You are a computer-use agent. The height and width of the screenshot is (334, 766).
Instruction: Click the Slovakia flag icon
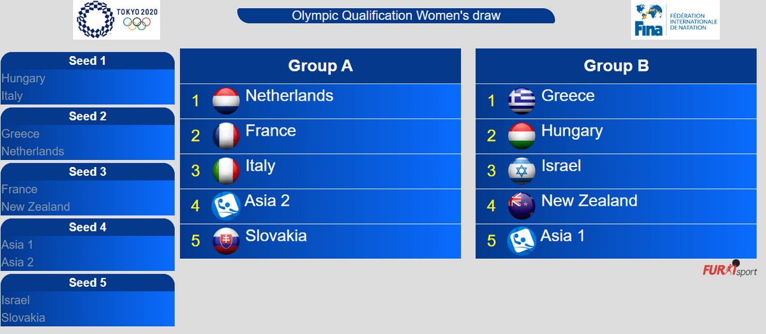tap(225, 241)
